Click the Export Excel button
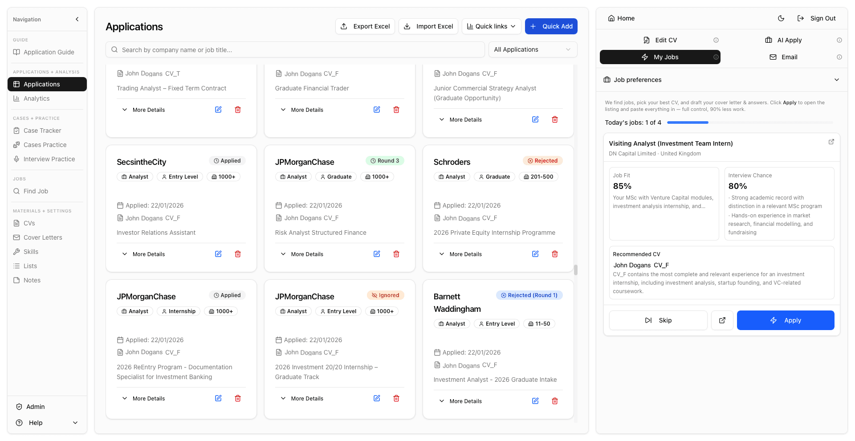The height and width of the screenshot is (441, 855). click(x=365, y=26)
